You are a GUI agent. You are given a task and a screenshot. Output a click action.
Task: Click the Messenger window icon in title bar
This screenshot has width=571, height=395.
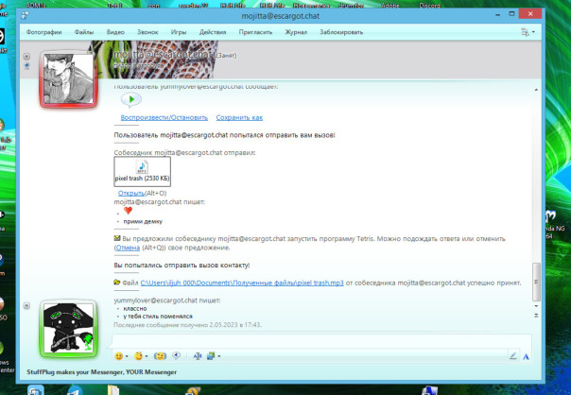point(25,16)
